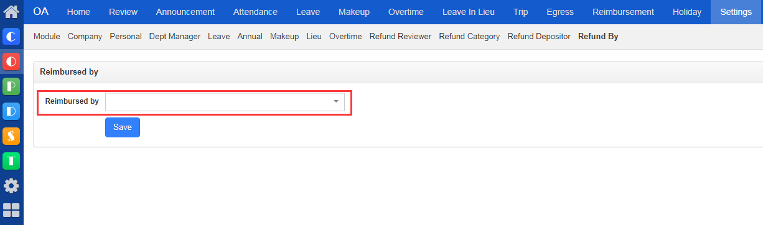The height and width of the screenshot is (225, 763).
Task: Select the Settings menu
Action: click(x=736, y=12)
